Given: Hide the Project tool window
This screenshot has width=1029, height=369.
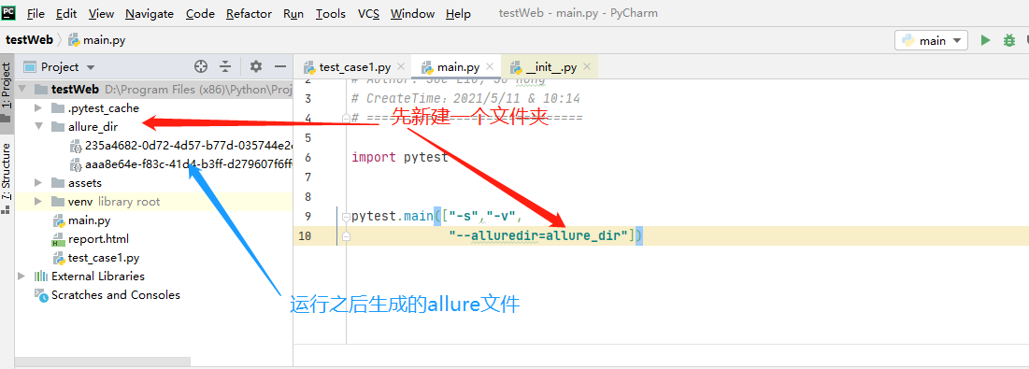Looking at the screenshot, I should tap(280, 66).
